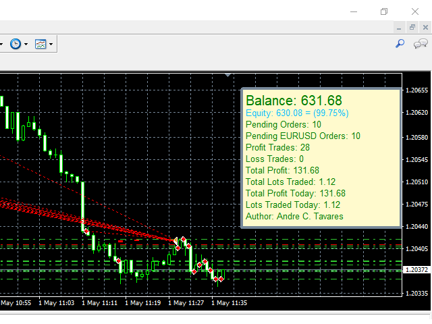Click time axis label 1 May 11:19
Viewport: 432px width, 324px height.
pyautogui.click(x=142, y=303)
